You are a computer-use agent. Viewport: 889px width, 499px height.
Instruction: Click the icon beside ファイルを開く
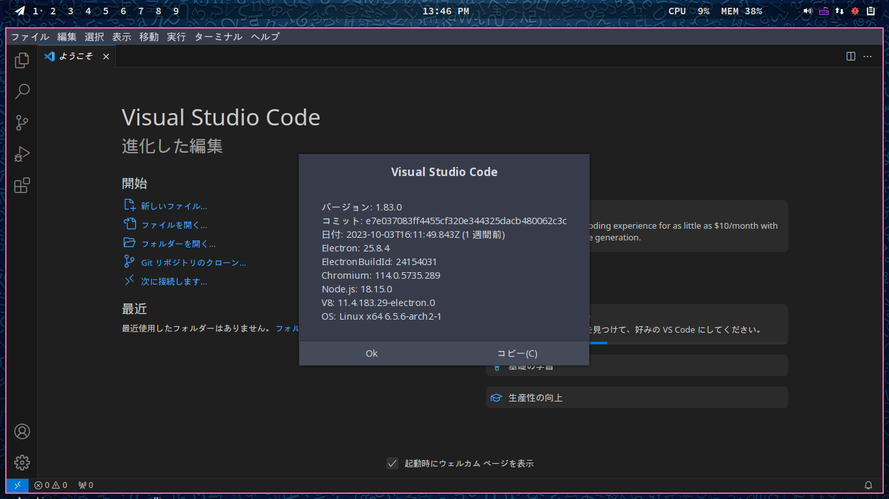(x=130, y=224)
